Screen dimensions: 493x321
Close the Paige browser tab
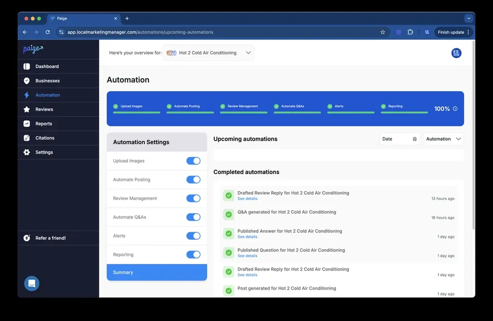click(116, 18)
